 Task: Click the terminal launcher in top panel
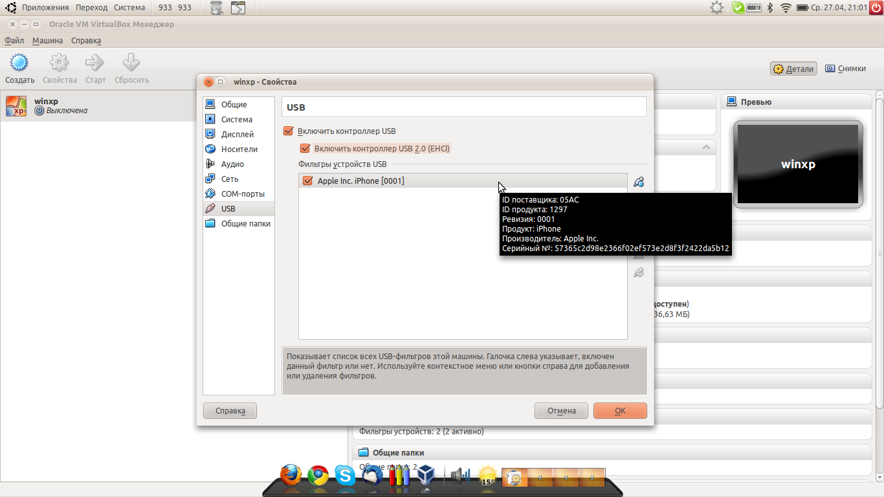[238, 8]
